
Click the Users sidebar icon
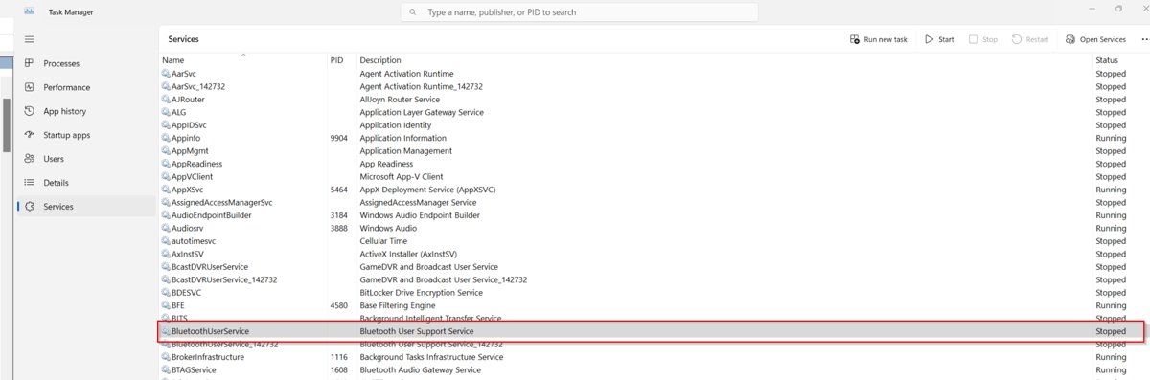[29, 159]
